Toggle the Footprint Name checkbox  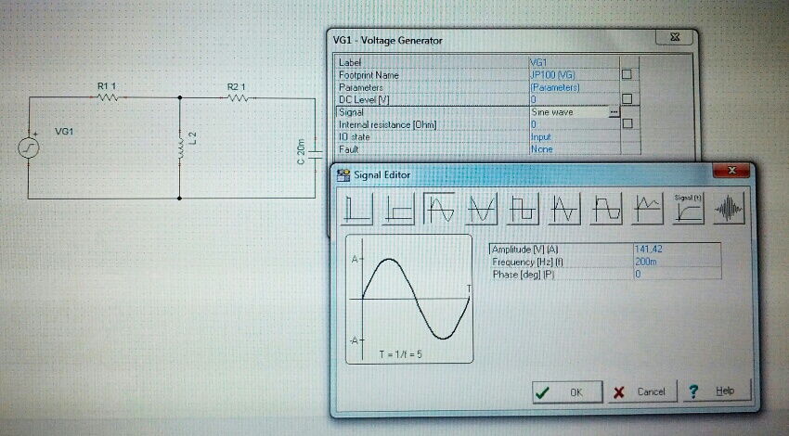pyautogui.click(x=627, y=74)
